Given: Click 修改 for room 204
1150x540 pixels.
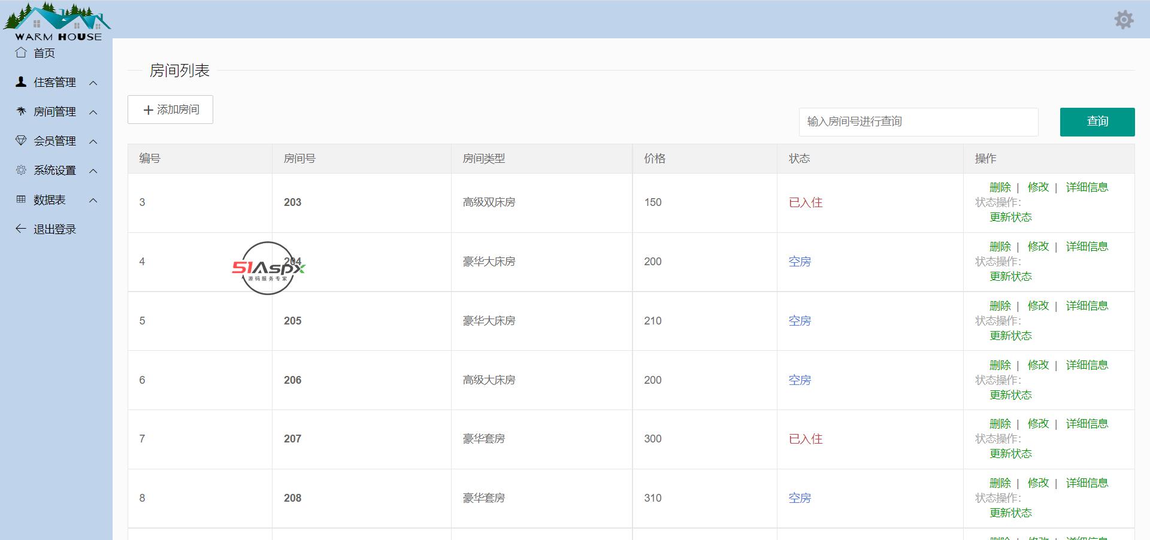Looking at the screenshot, I should tap(1039, 247).
